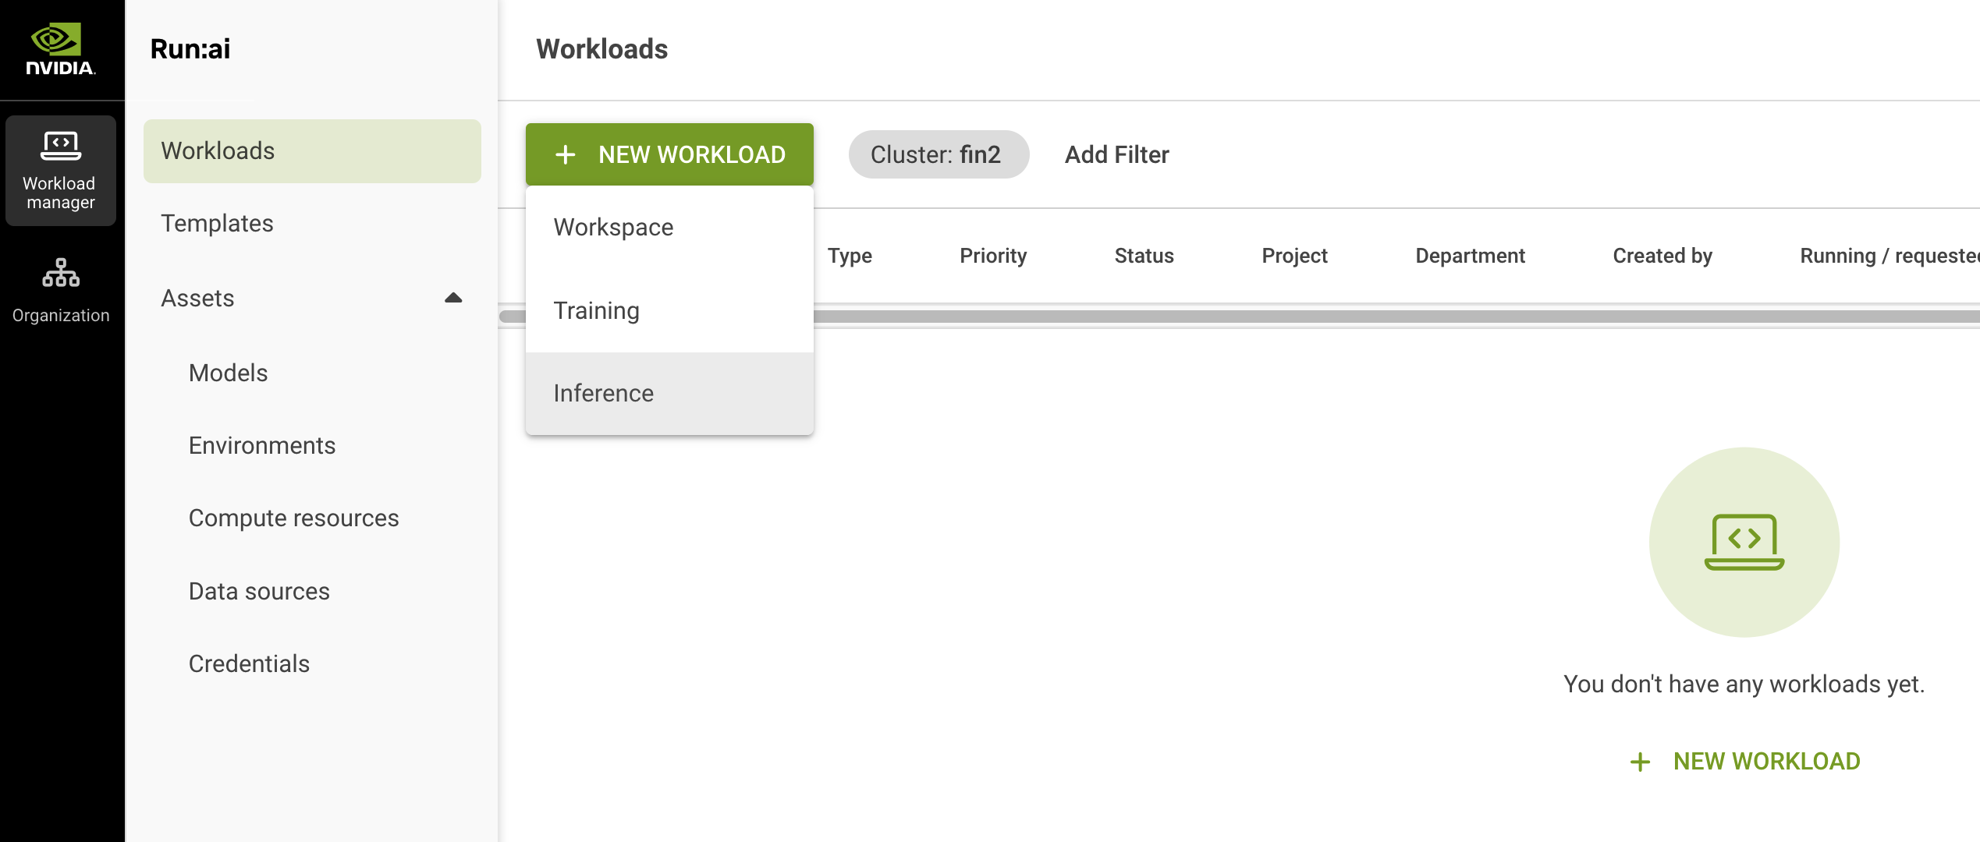The height and width of the screenshot is (842, 1980).
Task: Choose Inference from the new workload menu
Action: (x=669, y=393)
